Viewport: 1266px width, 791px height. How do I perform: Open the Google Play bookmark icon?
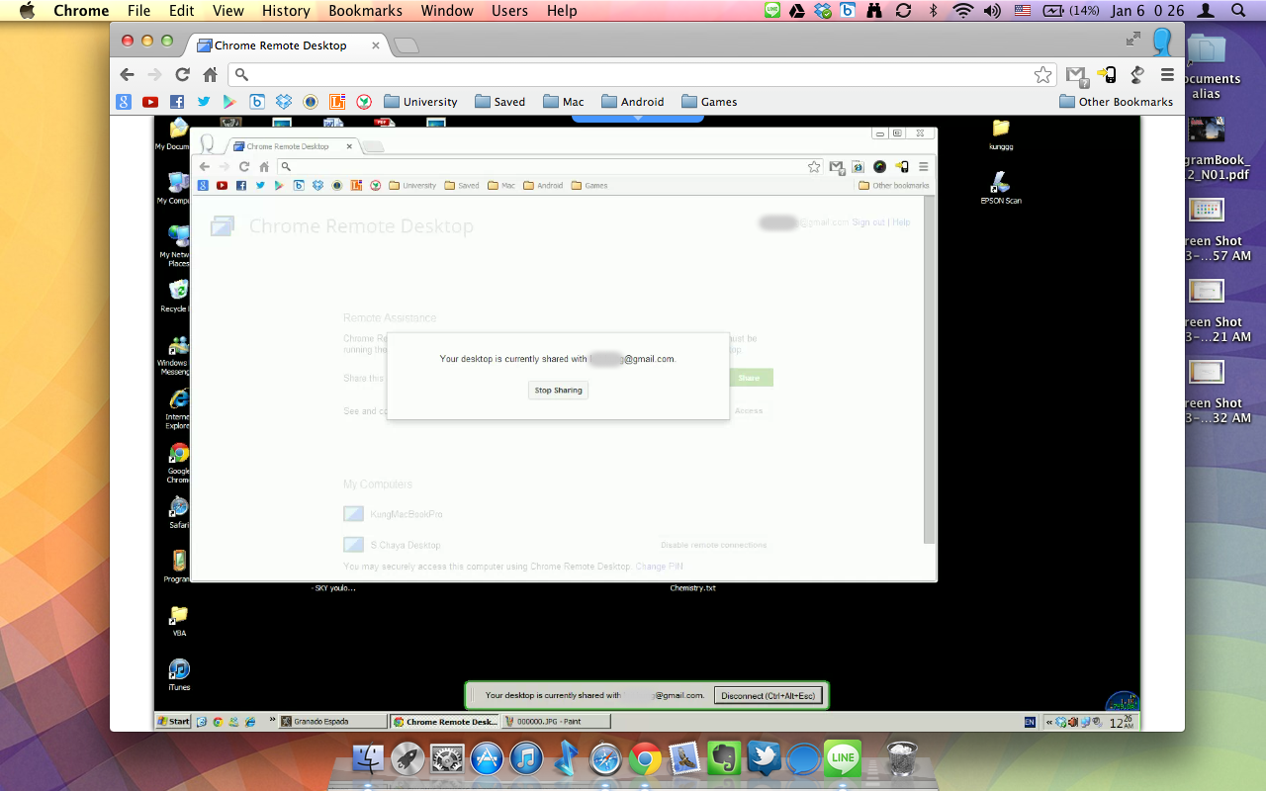229,102
